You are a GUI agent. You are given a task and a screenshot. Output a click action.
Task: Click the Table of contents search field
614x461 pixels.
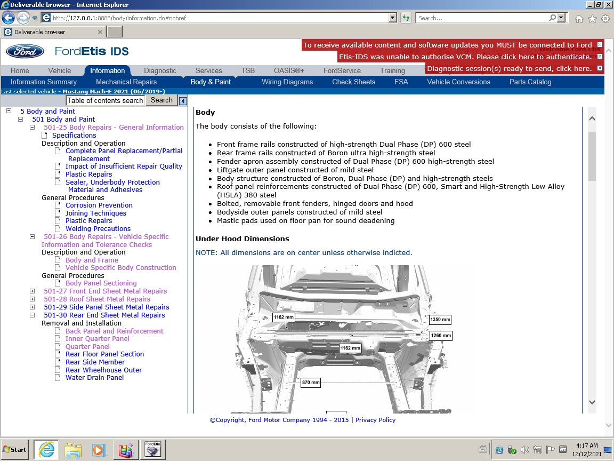pos(105,100)
